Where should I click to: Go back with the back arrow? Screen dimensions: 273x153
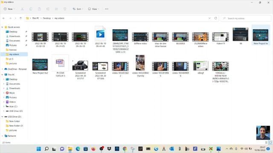click(x=4, y=18)
